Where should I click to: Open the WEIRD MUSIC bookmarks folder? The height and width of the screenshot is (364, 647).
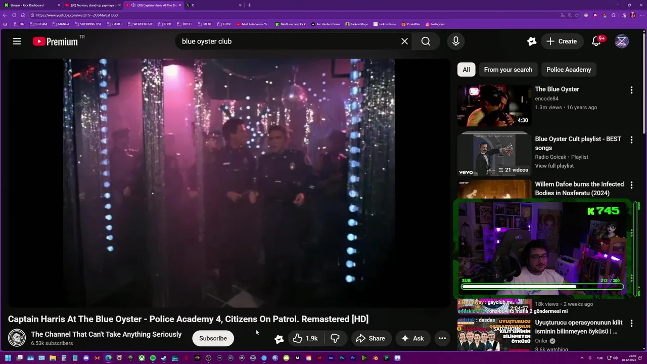[140, 24]
